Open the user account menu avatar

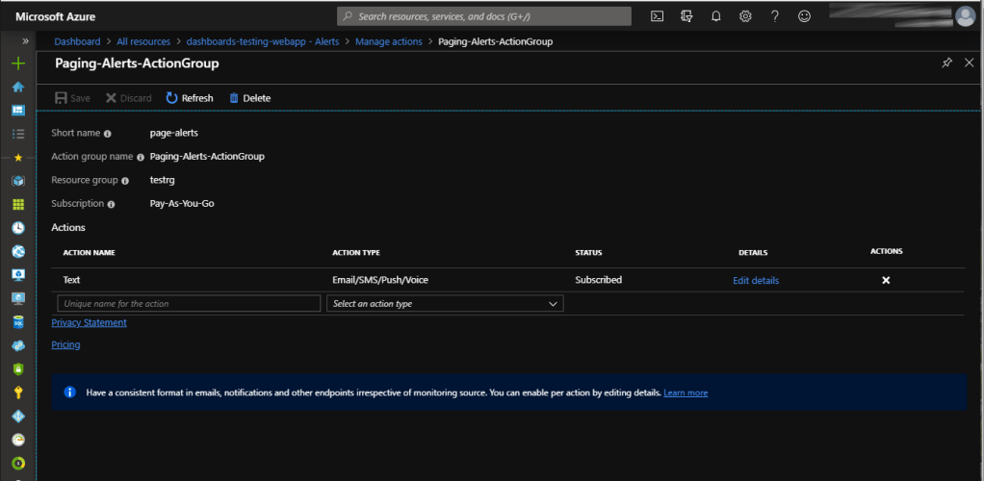965,16
